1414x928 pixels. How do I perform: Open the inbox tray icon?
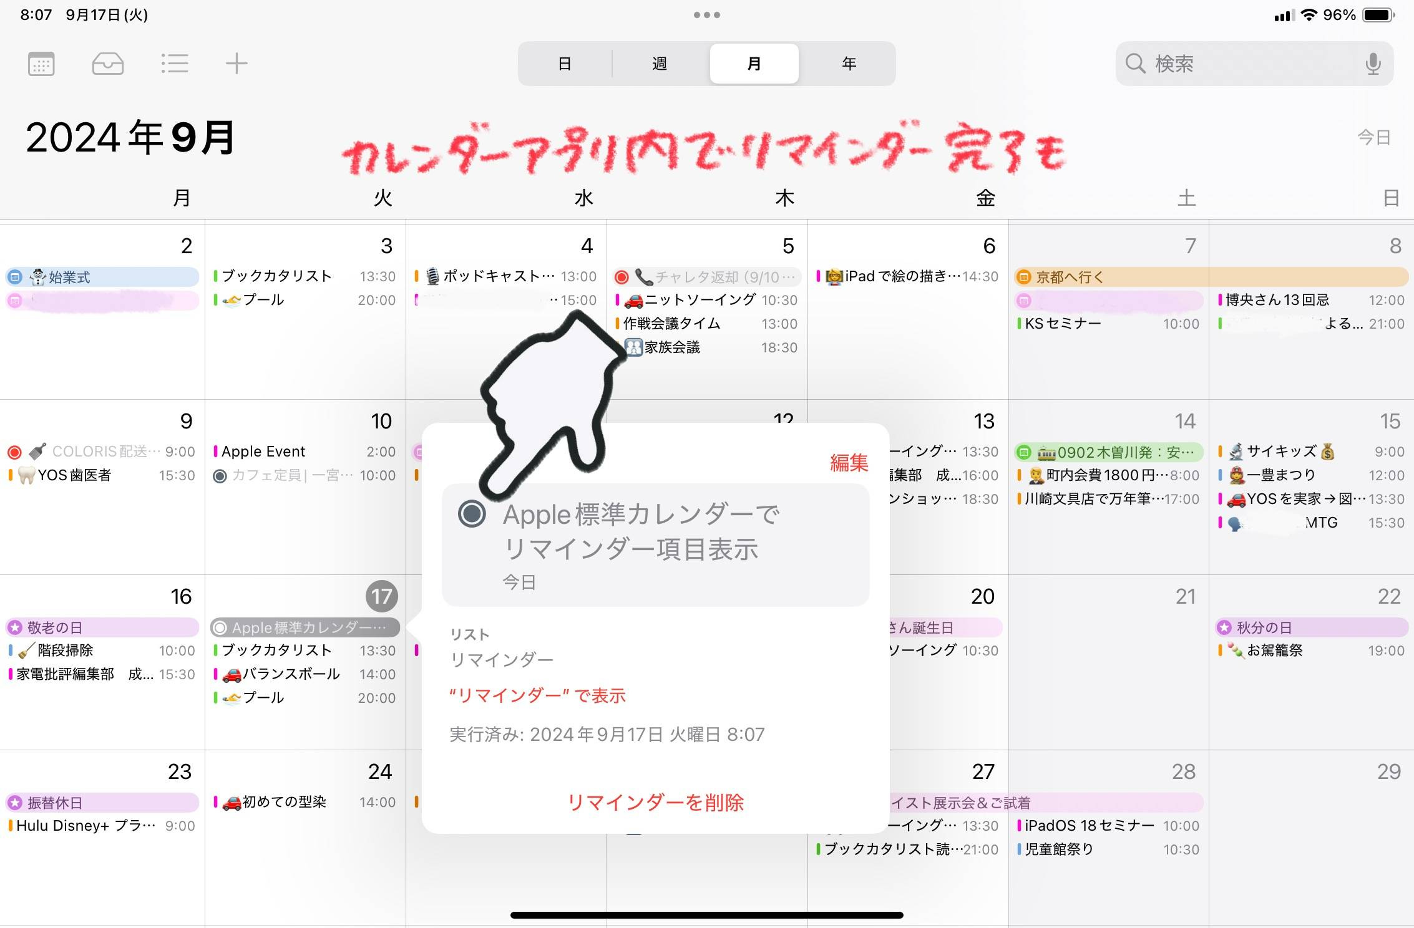coord(107,64)
